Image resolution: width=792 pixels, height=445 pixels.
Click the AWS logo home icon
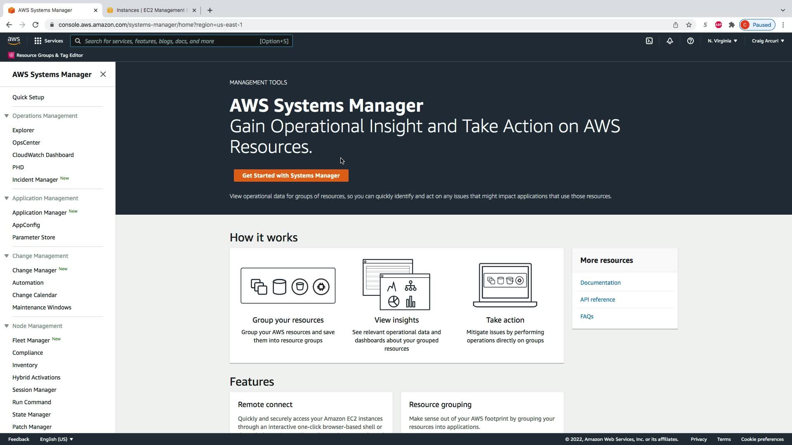(14, 40)
